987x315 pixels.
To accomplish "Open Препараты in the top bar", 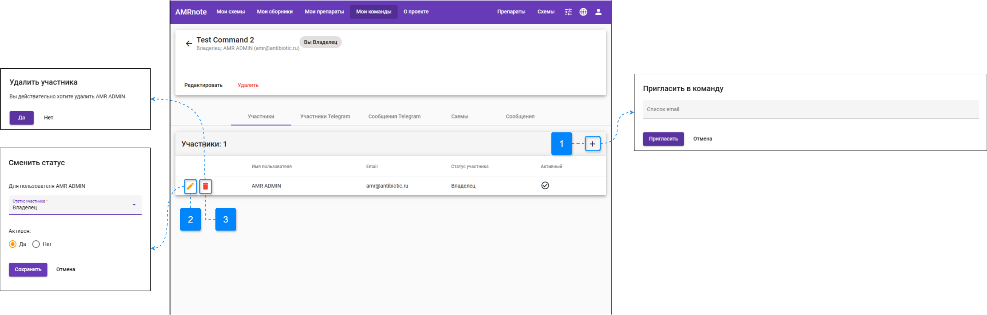I will coord(511,12).
